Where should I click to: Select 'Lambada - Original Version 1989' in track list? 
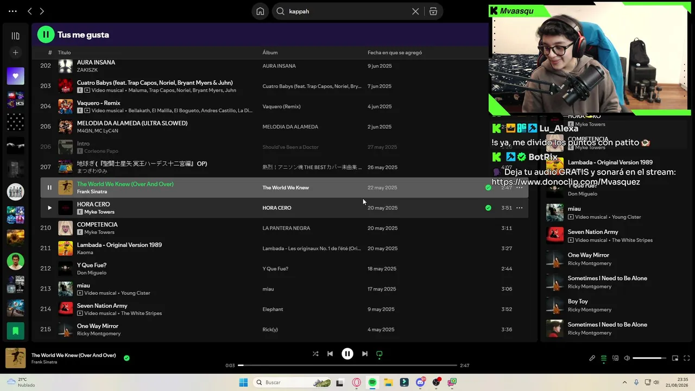coord(119,245)
